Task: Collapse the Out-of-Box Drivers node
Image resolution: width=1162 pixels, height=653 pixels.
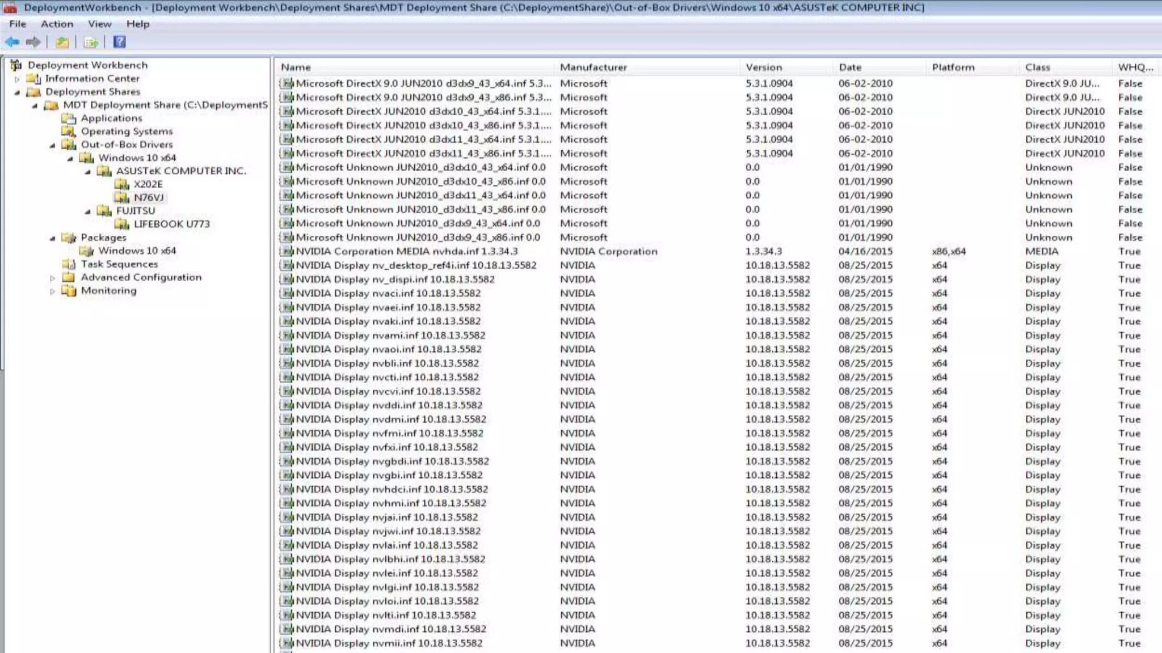Action: 52,145
